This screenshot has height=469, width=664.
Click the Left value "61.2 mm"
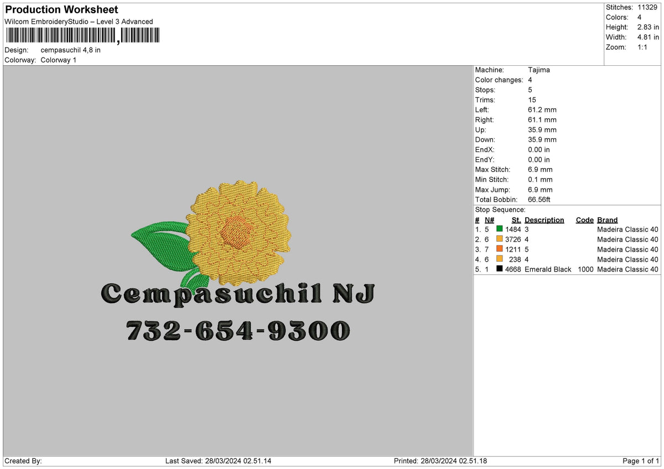pyautogui.click(x=542, y=110)
